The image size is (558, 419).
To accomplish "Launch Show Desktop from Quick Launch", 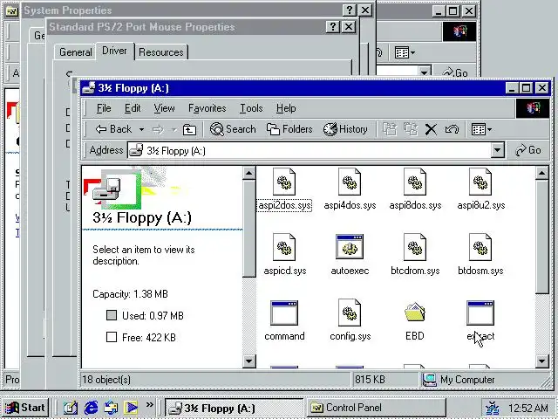I will pyautogui.click(x=70, y=408).
